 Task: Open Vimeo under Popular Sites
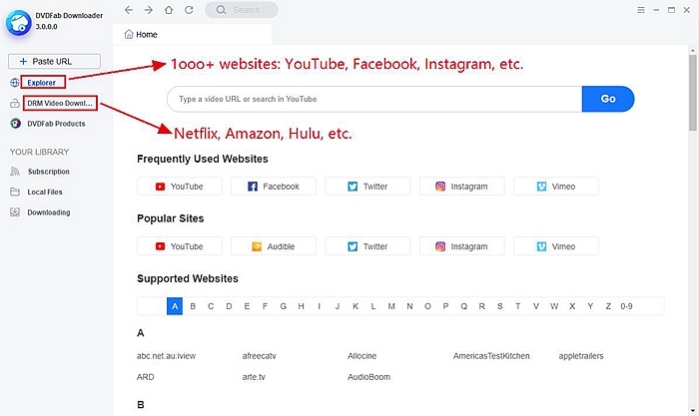click(556, 246)
